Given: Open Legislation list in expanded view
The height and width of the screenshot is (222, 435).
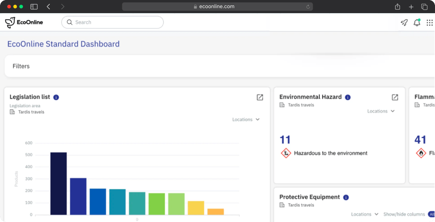Looking at the screenshot, I should [260, 97].
